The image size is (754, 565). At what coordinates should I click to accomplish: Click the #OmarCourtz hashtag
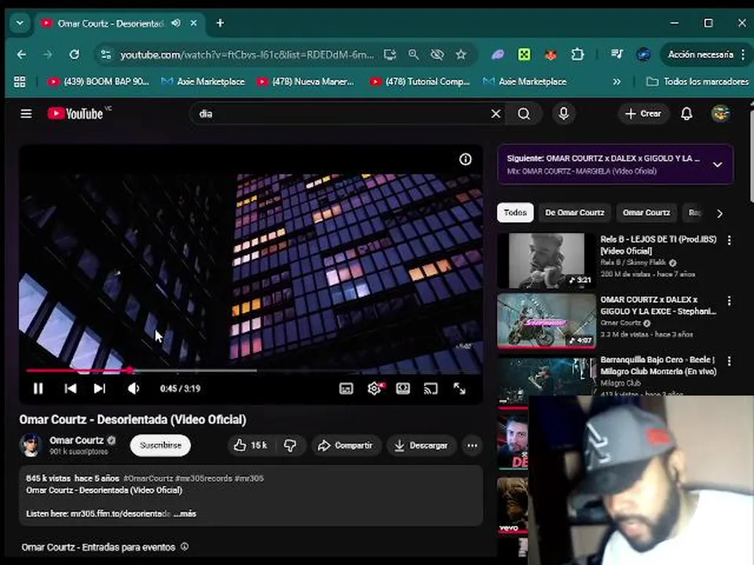tap(148, 478)
